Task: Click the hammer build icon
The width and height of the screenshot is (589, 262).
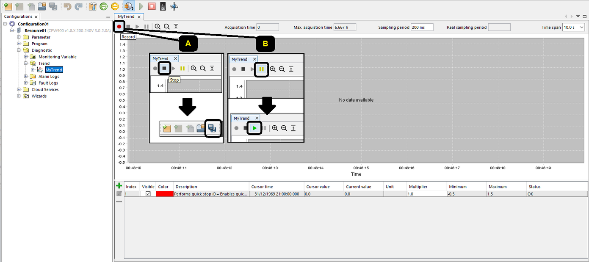Action: [x=92, y=6]
